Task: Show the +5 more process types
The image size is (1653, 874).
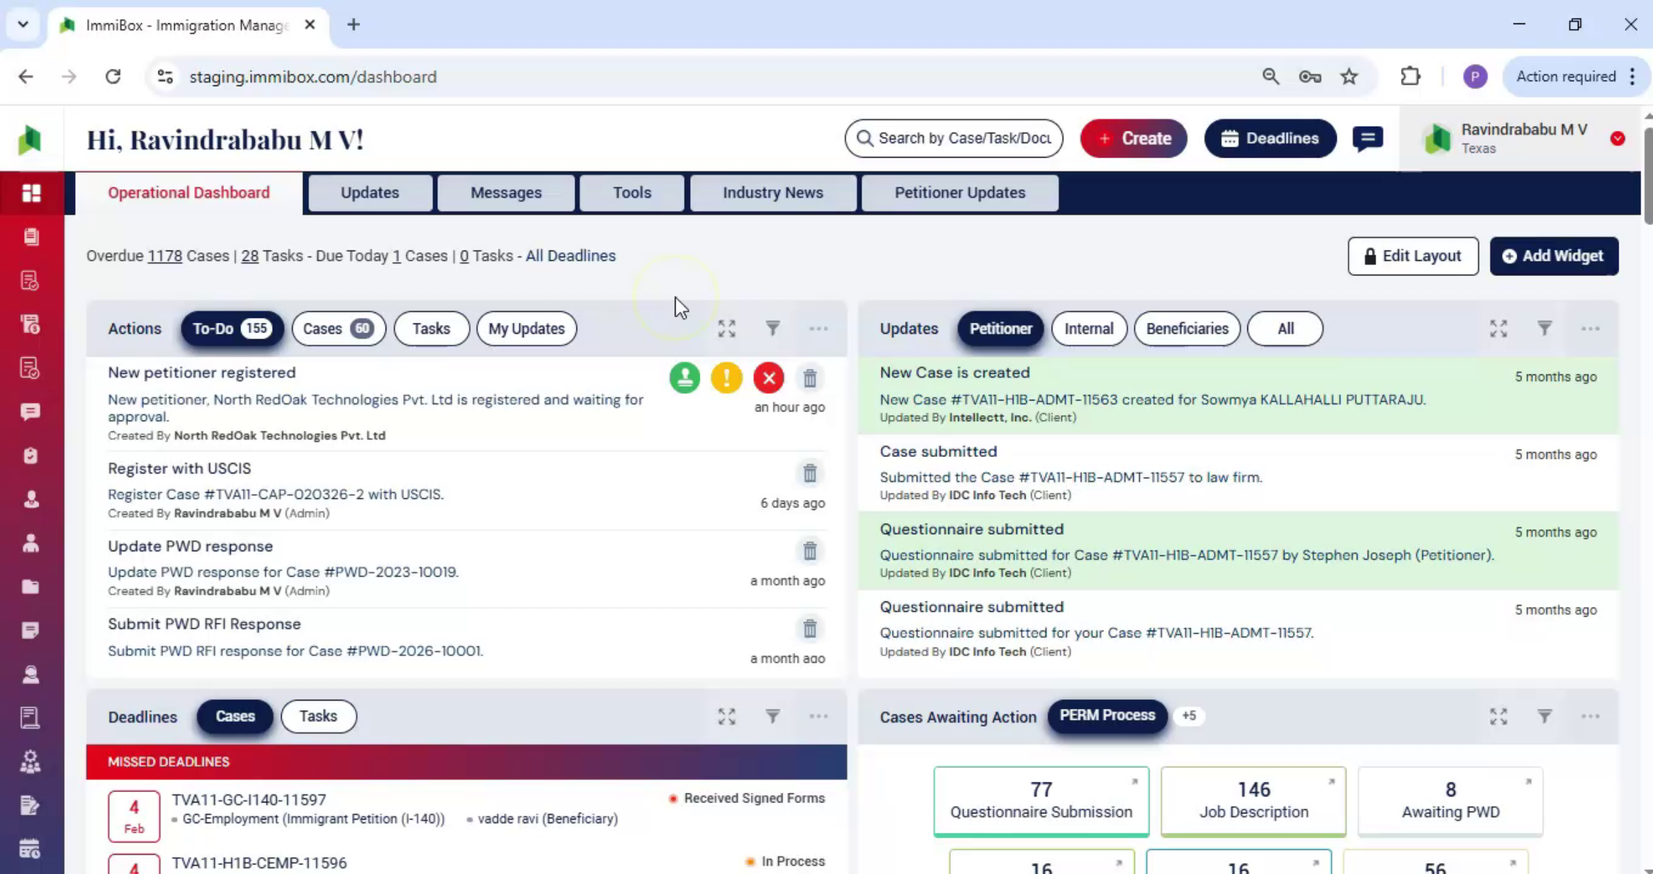Action: [x=1189, y=716]
